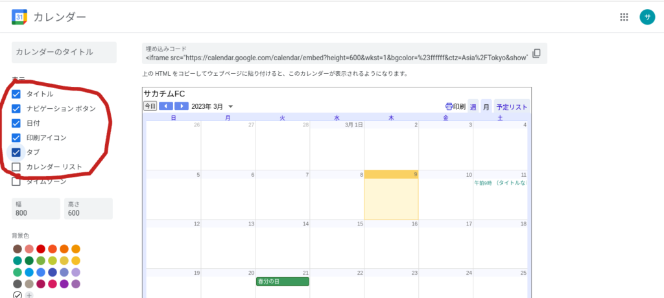Viewport: 664px width, 298px height.
Task: Expand the 2023年 3月 date dropdown
Action: (x=230, y=107)
